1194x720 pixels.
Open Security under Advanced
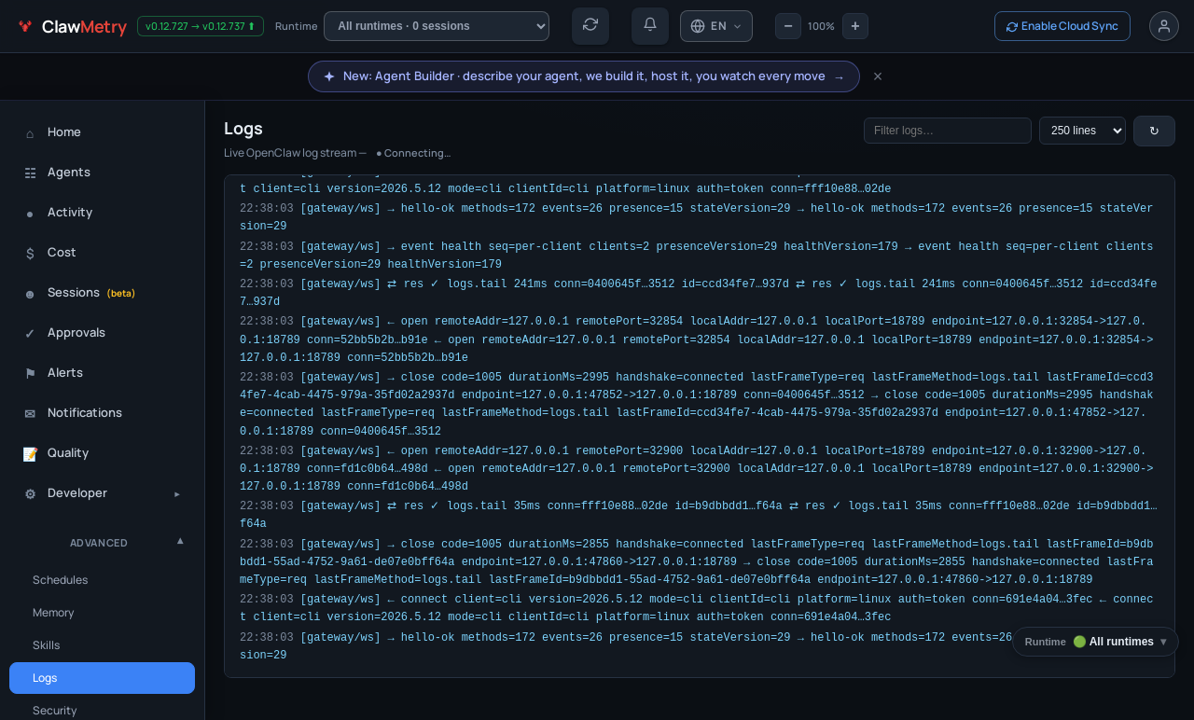click(x=103, y=711)
